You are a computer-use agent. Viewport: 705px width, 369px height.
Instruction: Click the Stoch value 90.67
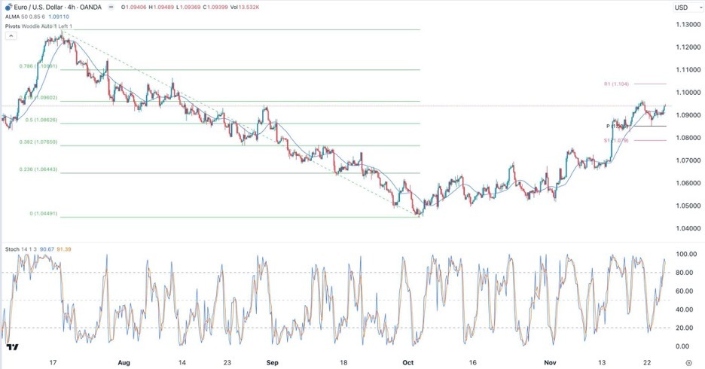[x=47, y=249]
